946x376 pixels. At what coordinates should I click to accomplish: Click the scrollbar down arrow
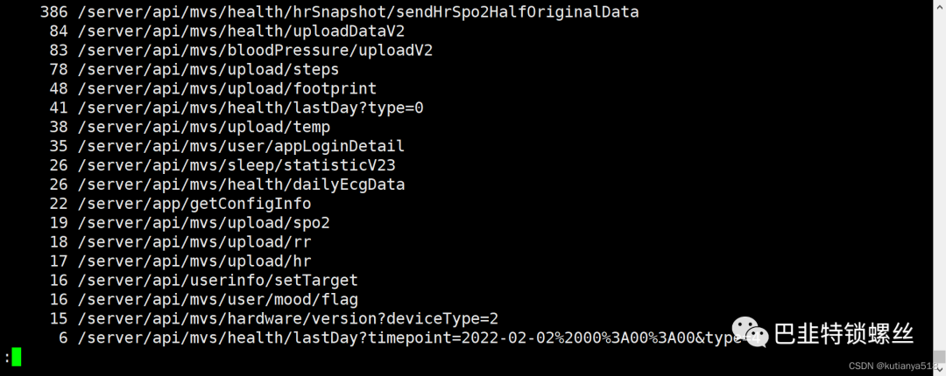(939, 370)
